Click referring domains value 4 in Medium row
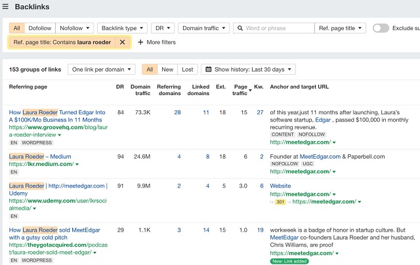Viewport: 420px width, 265px height. pos(179,157)
